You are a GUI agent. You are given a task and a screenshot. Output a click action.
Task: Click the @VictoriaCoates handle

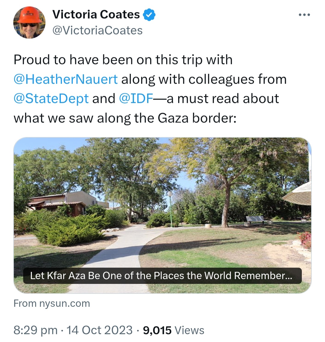(x=97, y=30)
